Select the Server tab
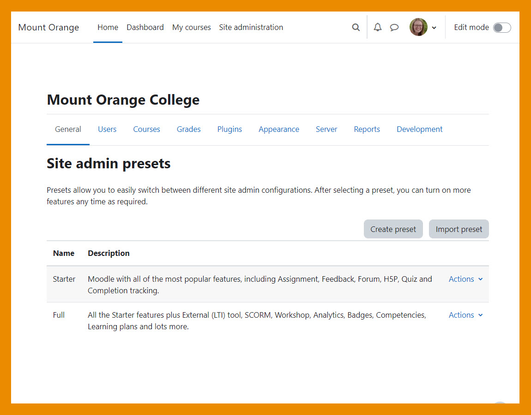This screenshot has height=415, width=531. pyautogui.click(x=326, y=129)
